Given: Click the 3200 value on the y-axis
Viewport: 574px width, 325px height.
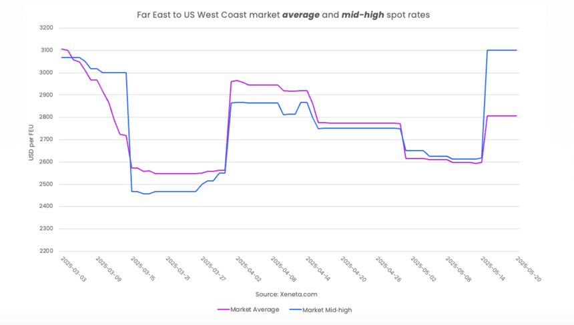Looking at the screenshot, I should [47, 28].
